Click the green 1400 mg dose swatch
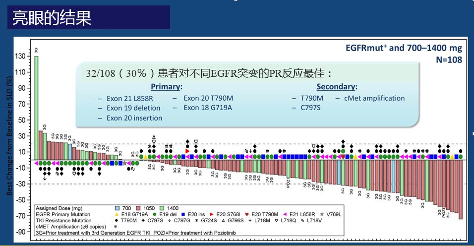This screenshot has width=474, height=246. coord(162,208)
